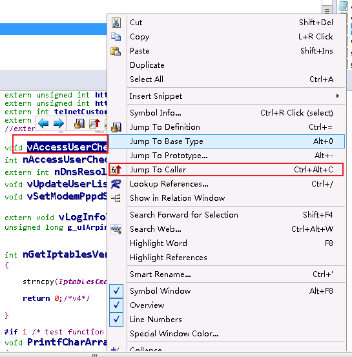Click the Search Web globe icon
The image size is (352, 357).
(116, 229)
